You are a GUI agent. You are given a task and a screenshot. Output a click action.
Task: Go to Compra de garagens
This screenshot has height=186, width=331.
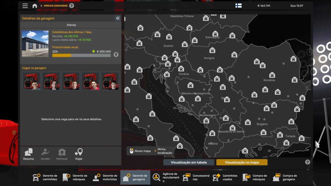(285, 177)
